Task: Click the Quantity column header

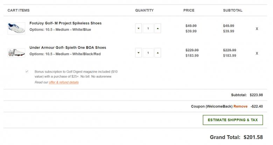Action: [x=144, y=10]
